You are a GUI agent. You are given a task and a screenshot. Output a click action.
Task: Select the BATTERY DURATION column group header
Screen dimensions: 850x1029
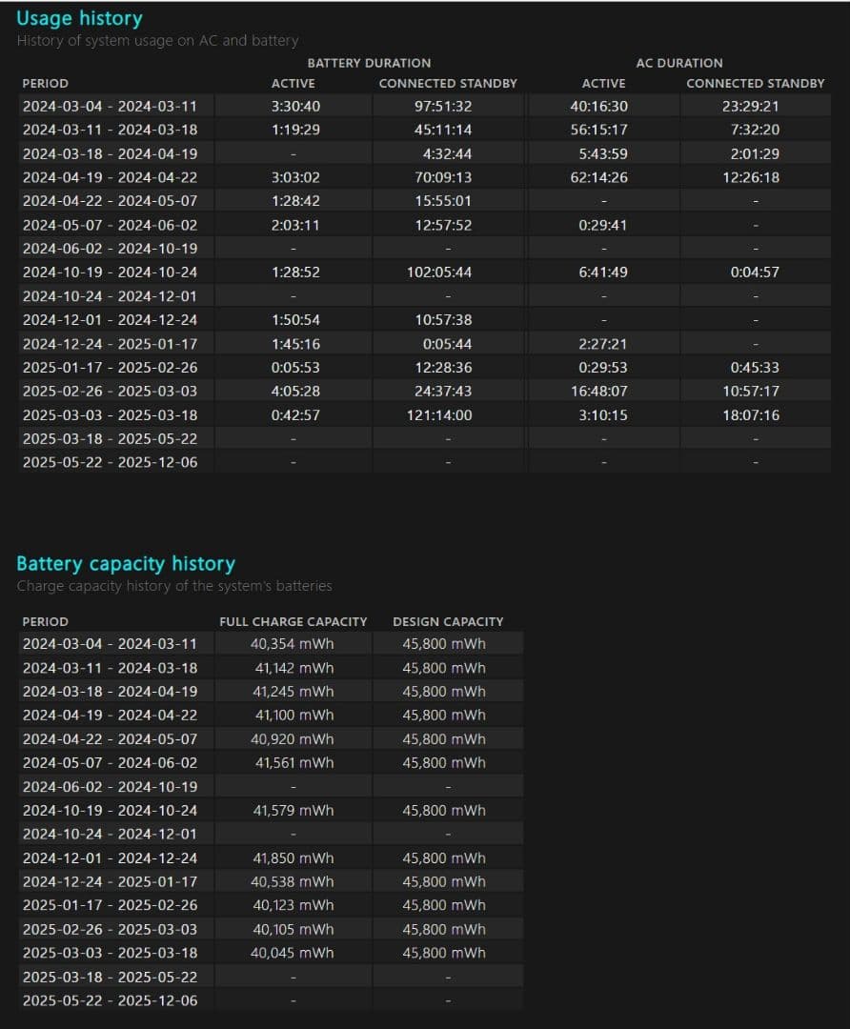tap(369, 63)
